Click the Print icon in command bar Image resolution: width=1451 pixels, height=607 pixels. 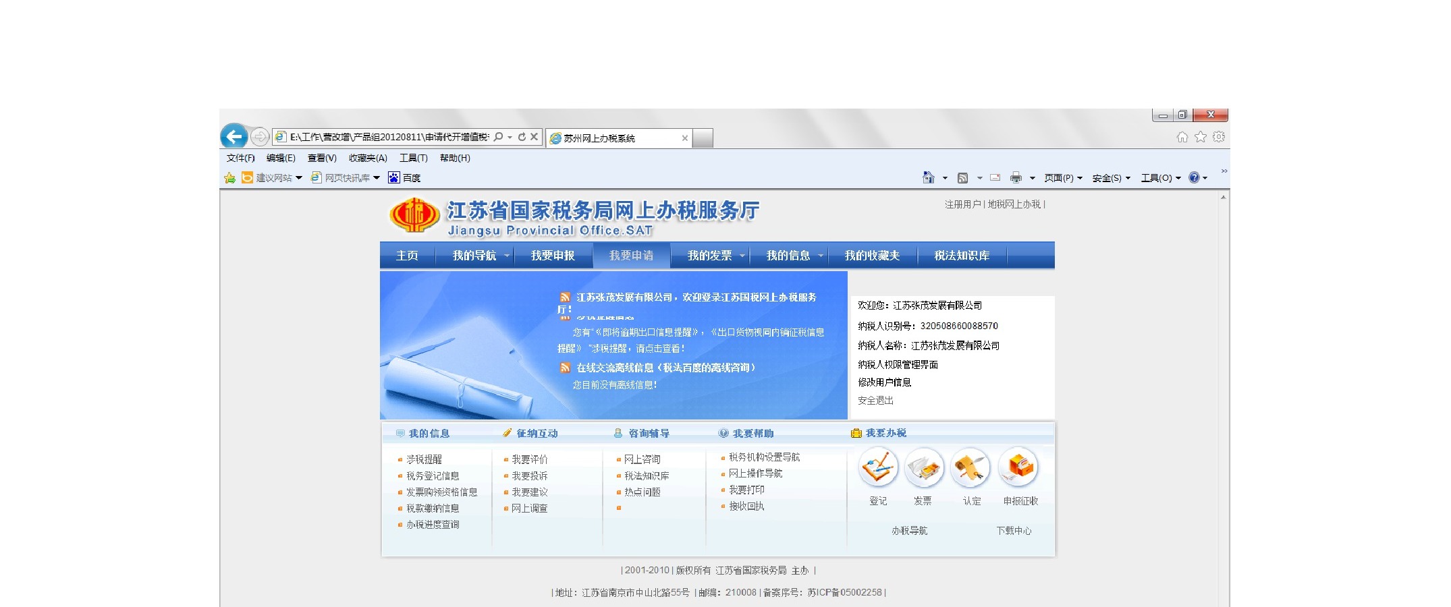coord(1016,178)
